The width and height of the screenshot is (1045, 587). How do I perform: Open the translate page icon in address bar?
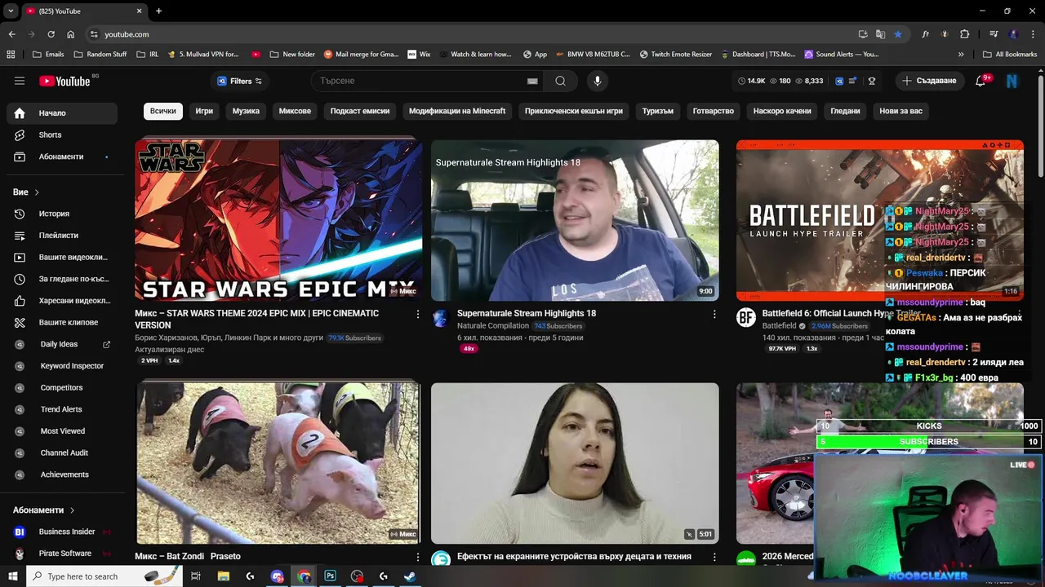point(880,34)
